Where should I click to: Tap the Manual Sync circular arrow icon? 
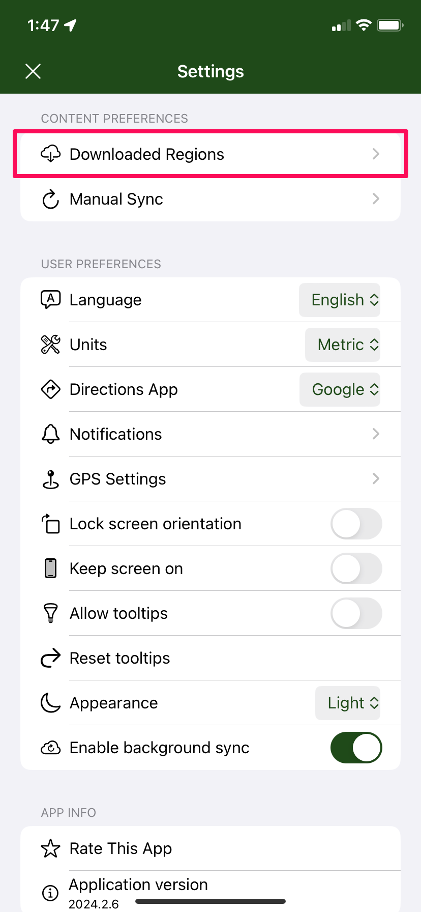click(x=50, y=199)
